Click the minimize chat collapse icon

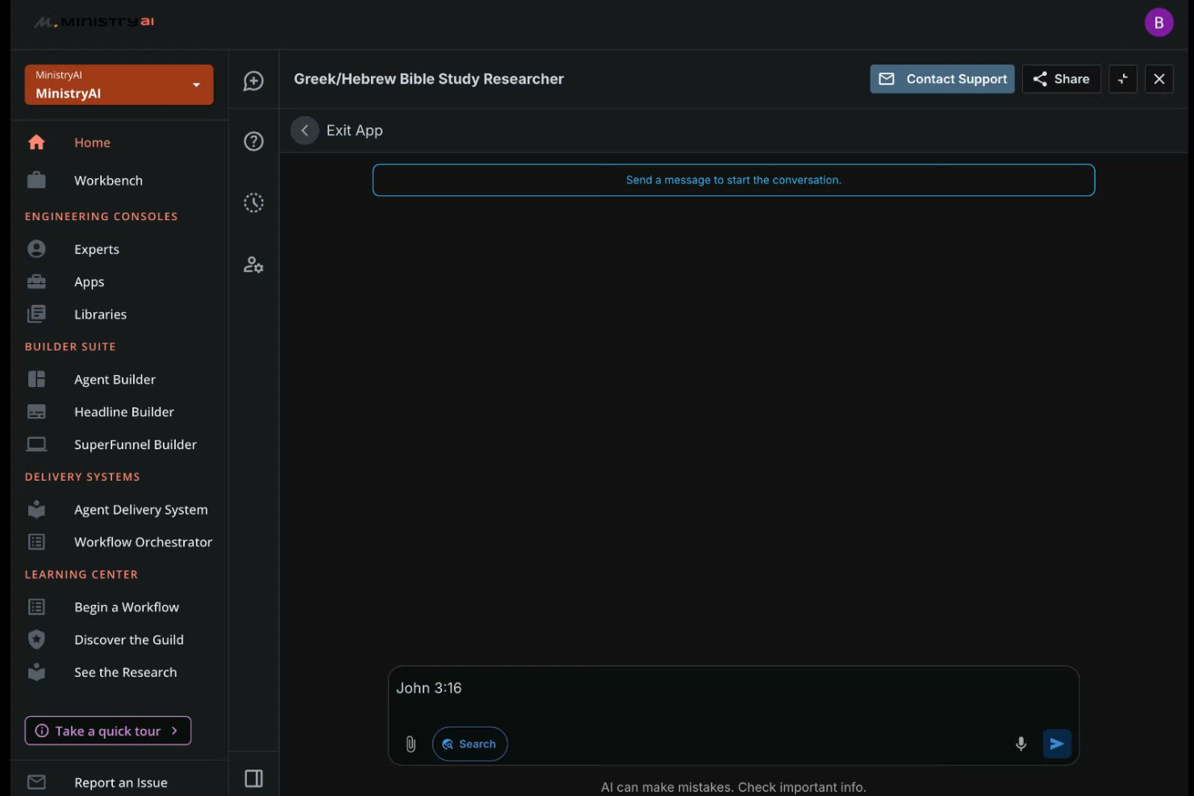pyautogui.click(x=1122, y=79)
